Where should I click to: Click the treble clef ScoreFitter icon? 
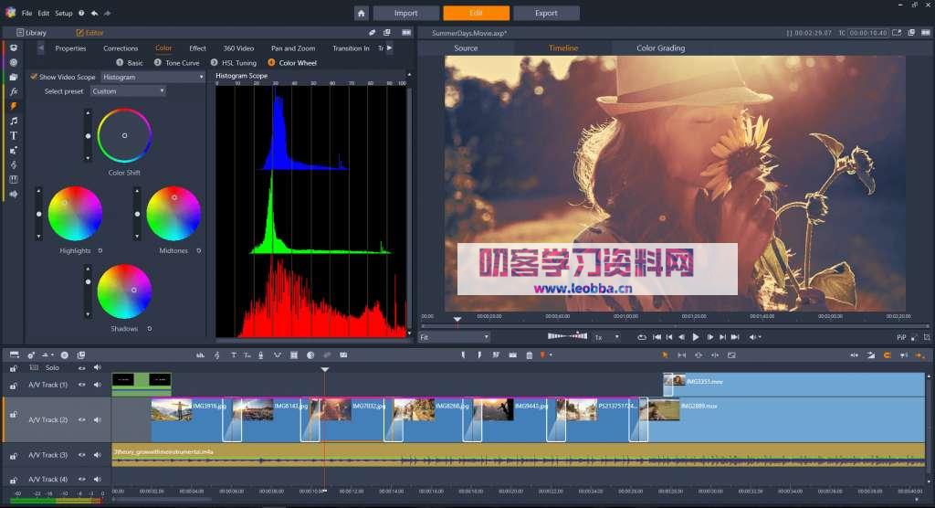[x=217, y=355]
